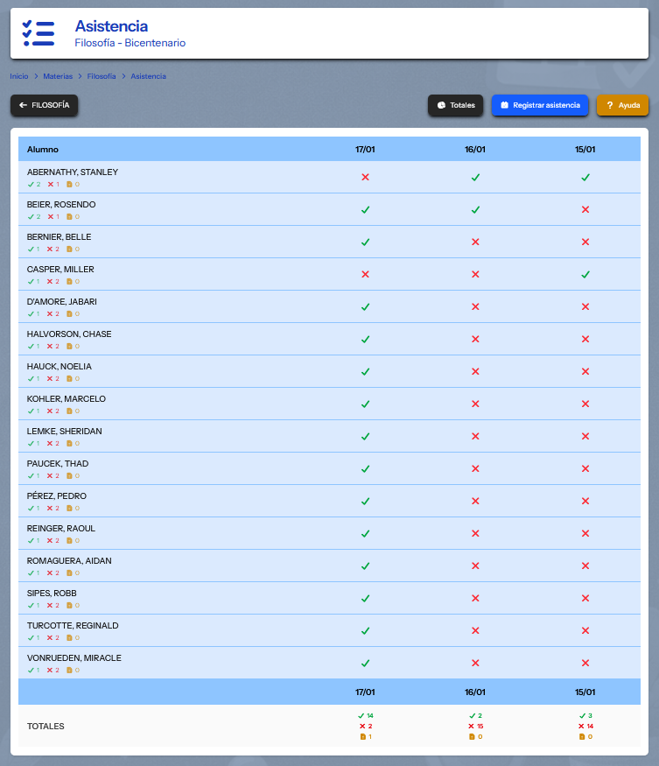Click the clock icon in Totales button
The image size is (659, 766).
pos(441,105)
